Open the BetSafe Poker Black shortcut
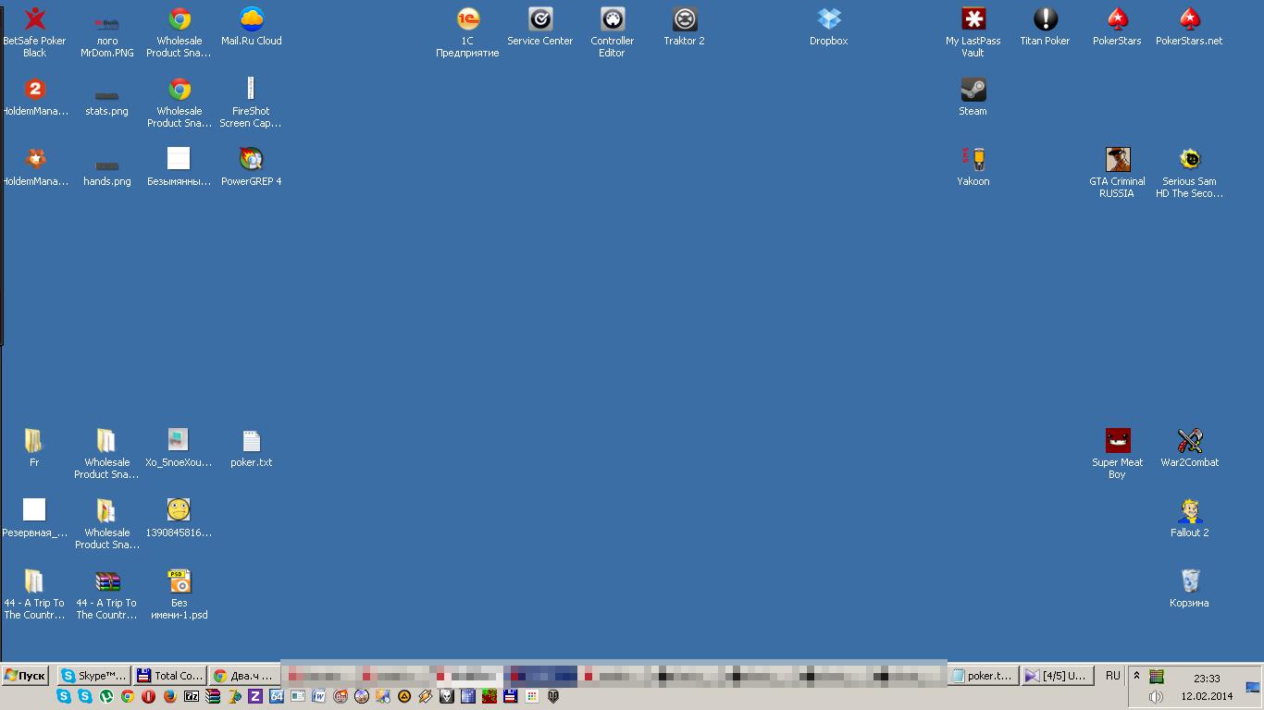 click(x=35, y=32)
